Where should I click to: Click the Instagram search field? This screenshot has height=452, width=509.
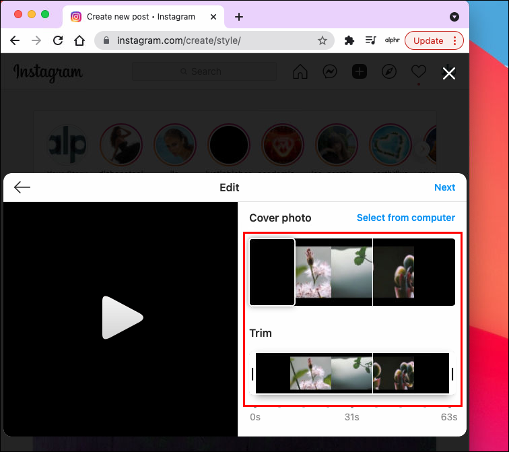pyautogui.click(x=204, y=71)
